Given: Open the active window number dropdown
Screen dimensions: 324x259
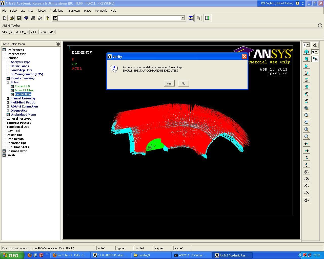Looking at the screenshot, I should 308,45.
